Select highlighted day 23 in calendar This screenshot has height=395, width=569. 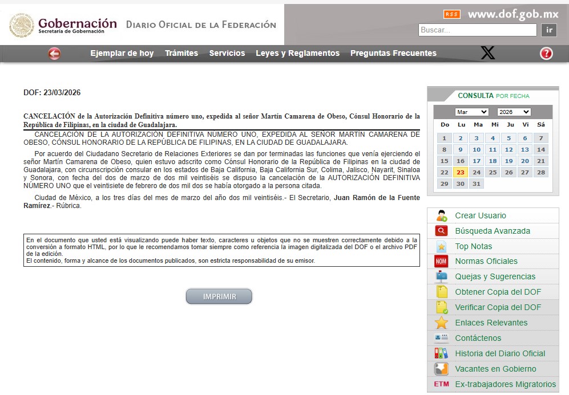461,172
